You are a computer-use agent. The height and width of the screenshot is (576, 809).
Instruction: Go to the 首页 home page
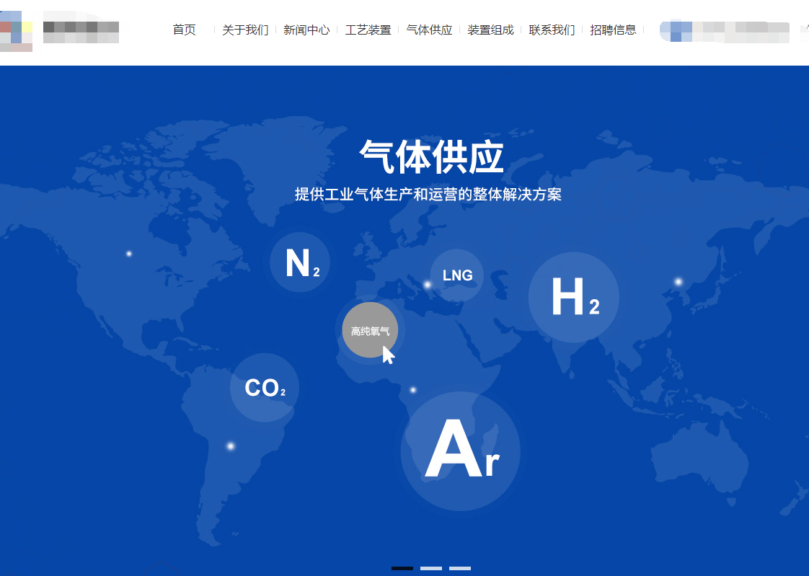pyautogui.click(x=184, y=30)
